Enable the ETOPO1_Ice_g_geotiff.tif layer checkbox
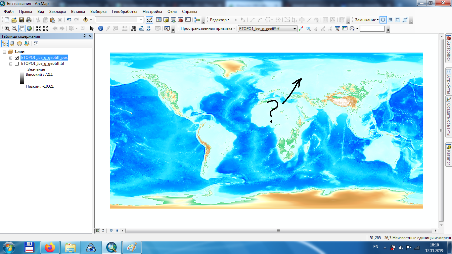This screenshot has height=254, width=452. [17, 63]
